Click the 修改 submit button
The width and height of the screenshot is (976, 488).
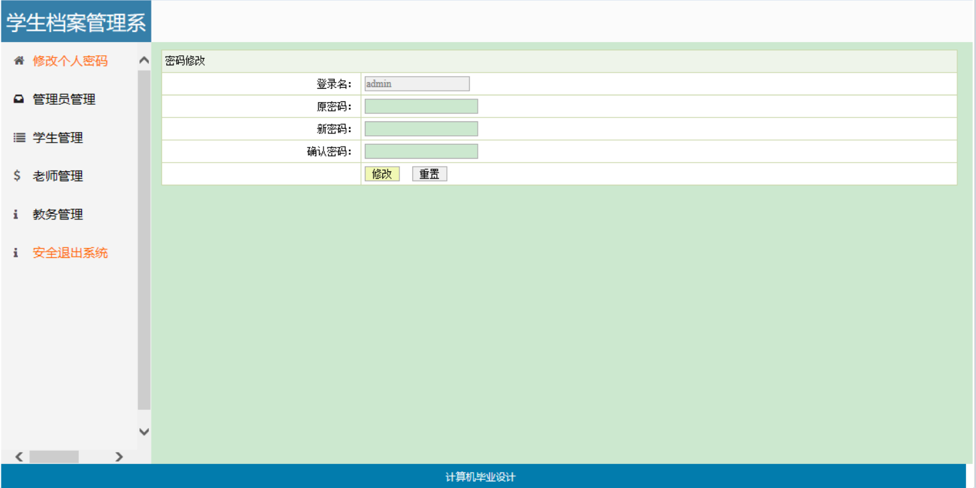382,174
